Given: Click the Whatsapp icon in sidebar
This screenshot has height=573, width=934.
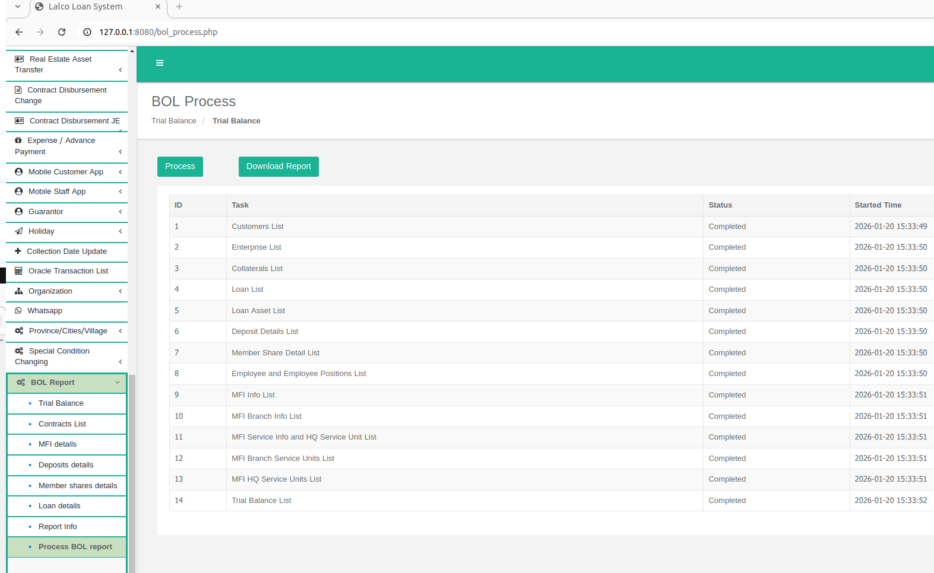Looking at the screenshot, I should [x=18, y=311].
